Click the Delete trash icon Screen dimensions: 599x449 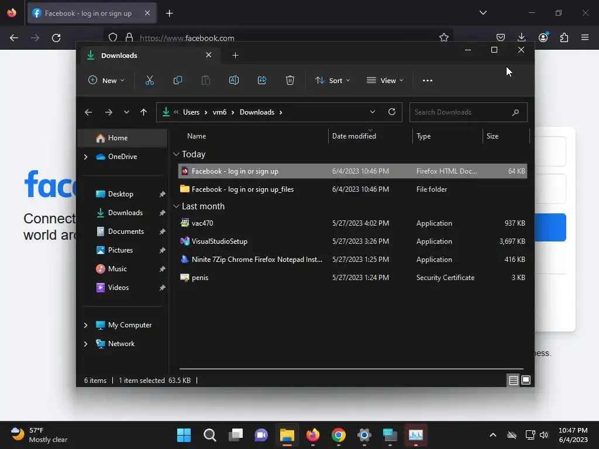[290, 81]
